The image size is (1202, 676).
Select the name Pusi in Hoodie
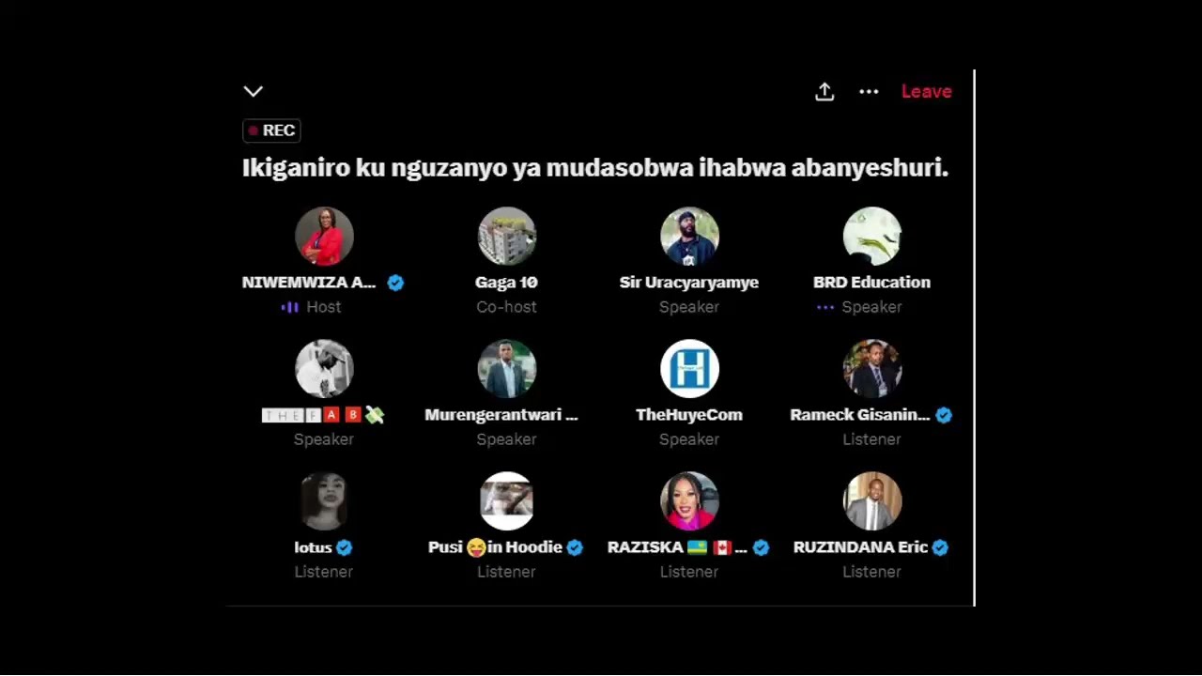495,547
